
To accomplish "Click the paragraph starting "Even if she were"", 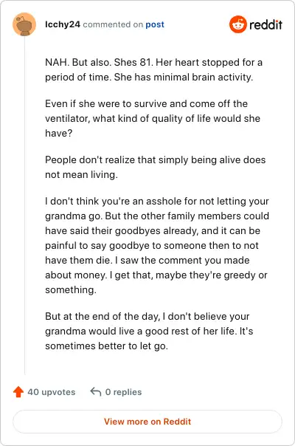I will tap(153, 118).
